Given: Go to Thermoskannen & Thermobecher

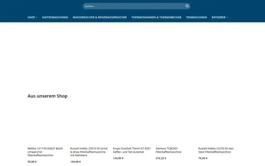Looking at the screenshot, I should pyautogui.click(x=156, y=17).
